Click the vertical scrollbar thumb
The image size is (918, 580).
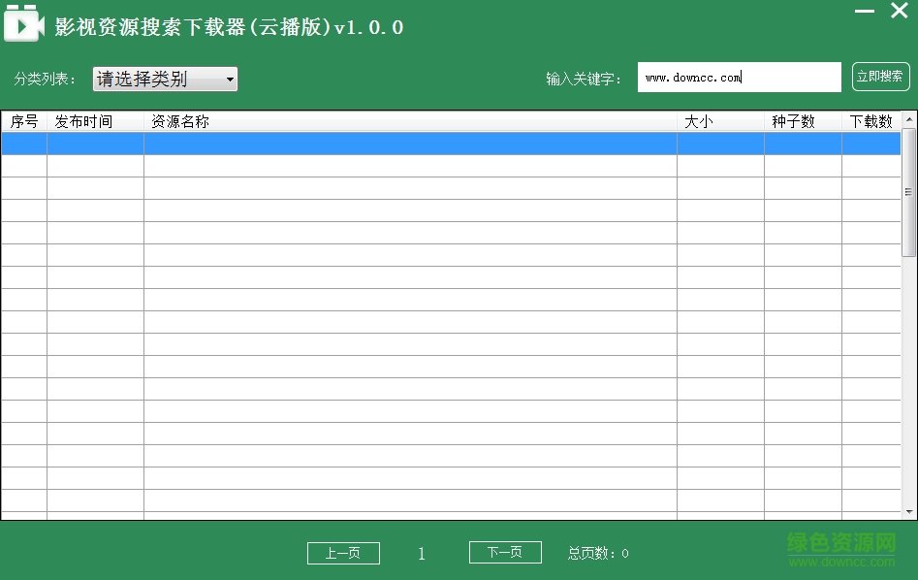pos(909,190)
